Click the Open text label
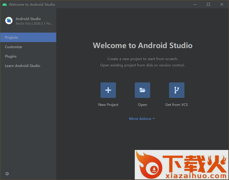 142,105
